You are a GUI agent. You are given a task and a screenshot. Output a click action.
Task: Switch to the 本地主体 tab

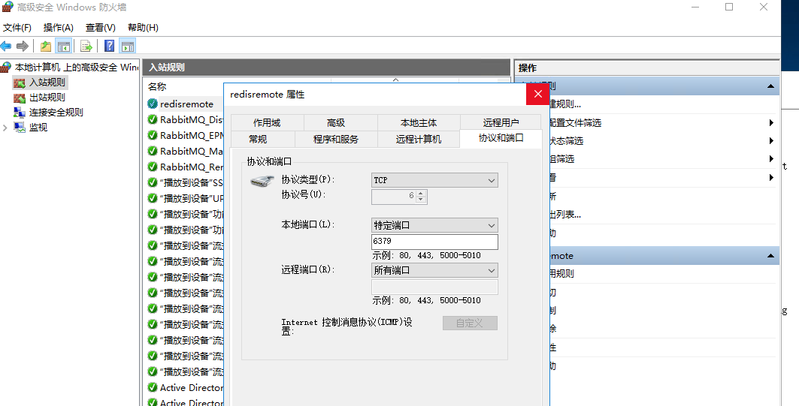point(419,122)
